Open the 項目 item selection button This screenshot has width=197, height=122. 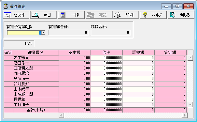click(44, 15)
